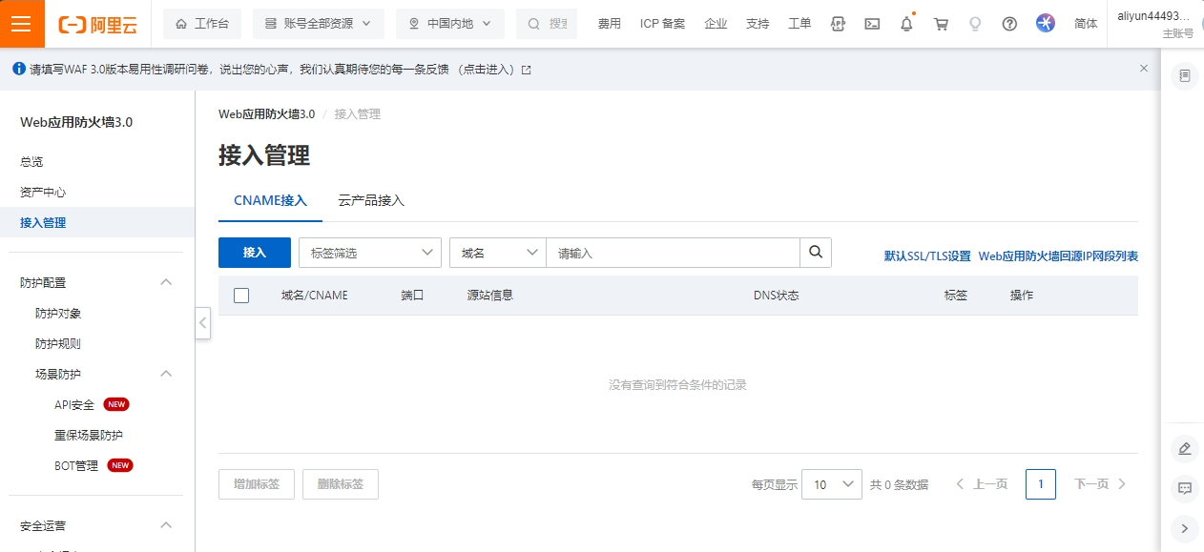Open the Cloud Shell terminal icon
The image size is (1204, 552).
click(872, 24)
